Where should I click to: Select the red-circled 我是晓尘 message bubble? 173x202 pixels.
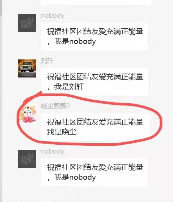[95, 127]
